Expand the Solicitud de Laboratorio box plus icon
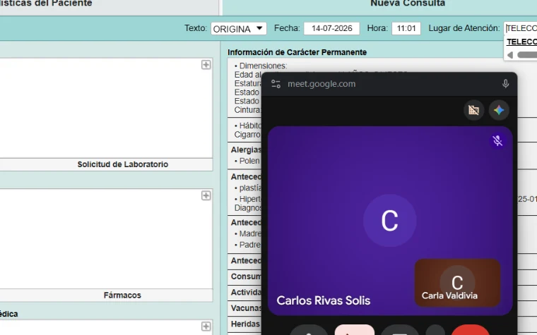Image resolution: width=537 pixels, height=335 pixels. pos(206,65)
